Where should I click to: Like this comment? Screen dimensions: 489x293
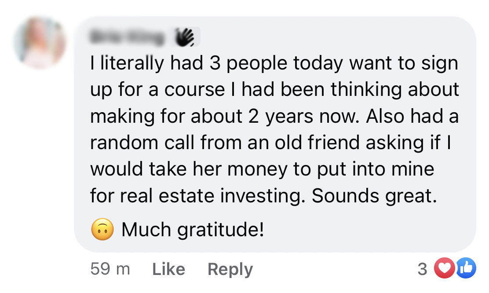[x=169, y=269]
